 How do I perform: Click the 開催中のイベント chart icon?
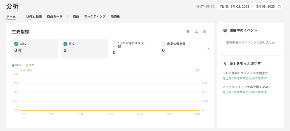pyautogui.click(x=225, y=30)
